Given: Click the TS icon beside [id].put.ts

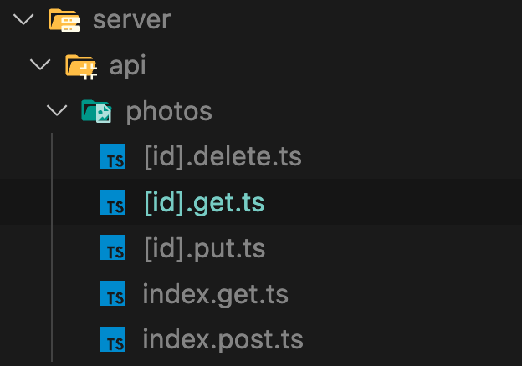Looking at the screenshot, I should click(112, 248).
